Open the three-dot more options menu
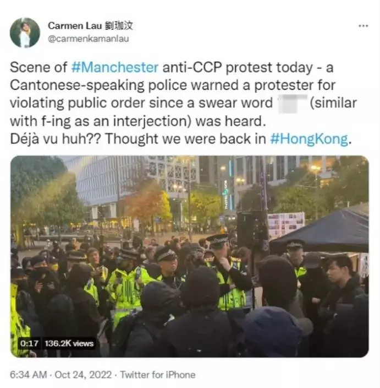This screenshot has width=380, height=388. (363, 26)
